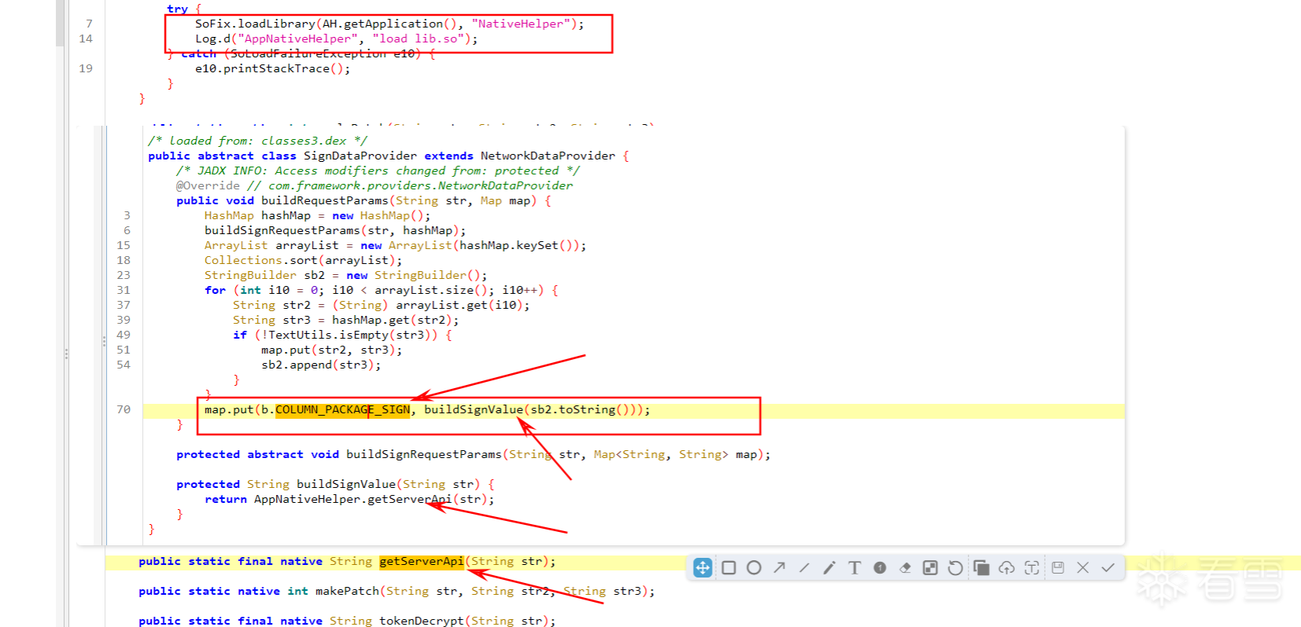The image size is (1301, 627).
Task: Select the straight line tool
Action: click(804, 567)
